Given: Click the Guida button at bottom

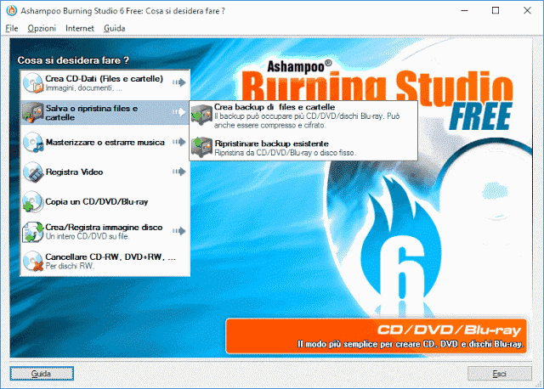Looking at the screenshot, I should pos(42,374).
